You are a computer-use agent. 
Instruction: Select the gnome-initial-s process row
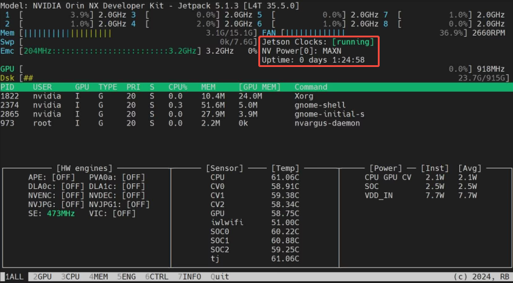(256, 114)
